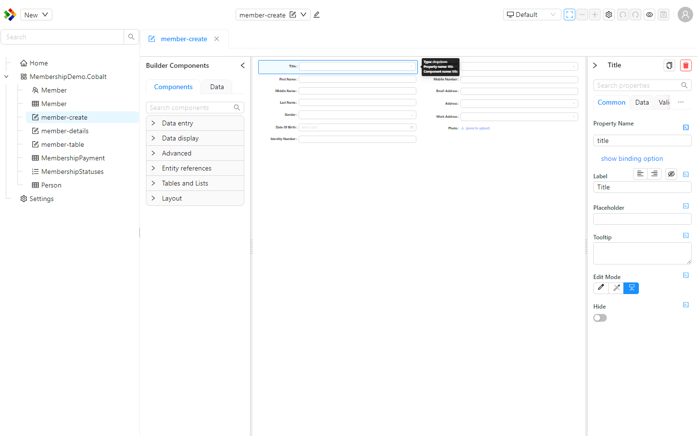Open the Default device dropdown

532,15
